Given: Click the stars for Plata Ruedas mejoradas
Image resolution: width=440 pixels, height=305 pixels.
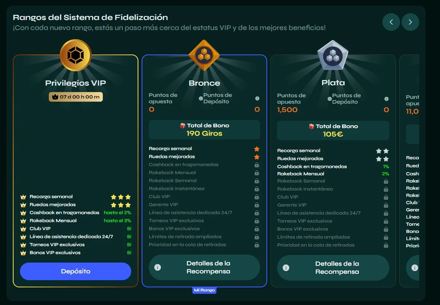Looking at the screenshot, I should [382, 159].
